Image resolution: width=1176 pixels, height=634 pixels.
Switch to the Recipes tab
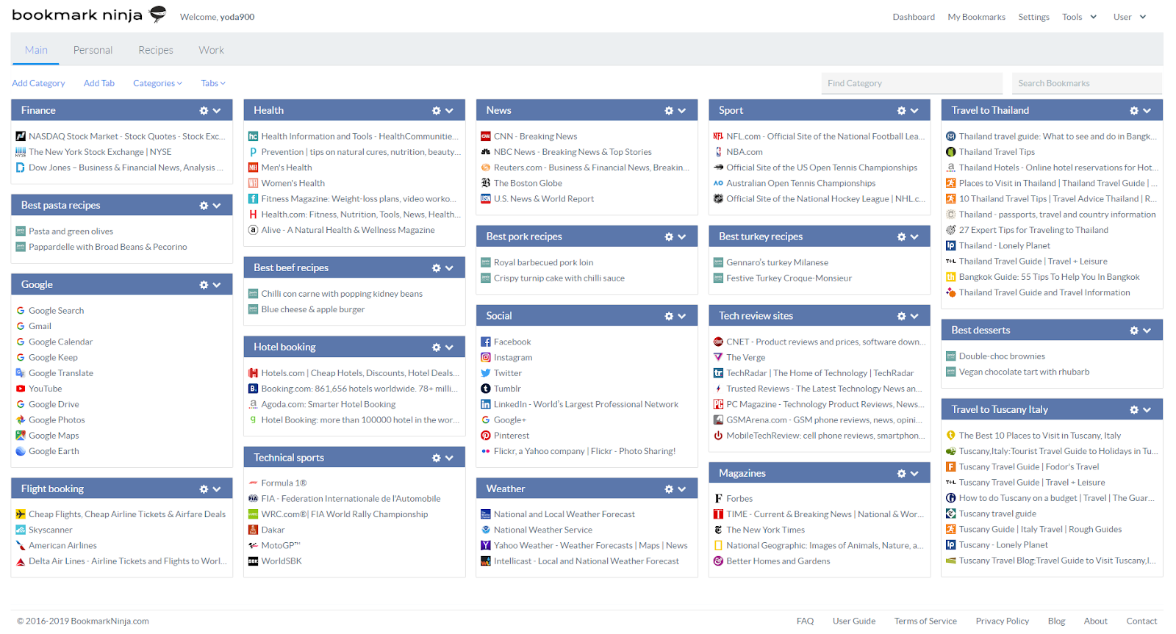156,50
